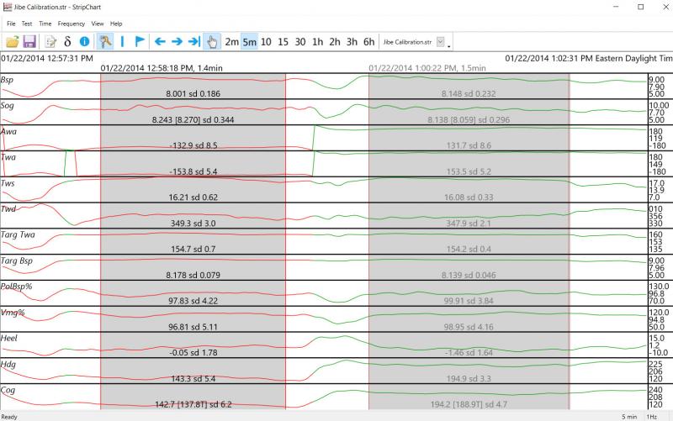Viewport: 673px width, 421px height.
Task: Set time span to 1h
Action: pyautogui.click(x=317, y=41)
